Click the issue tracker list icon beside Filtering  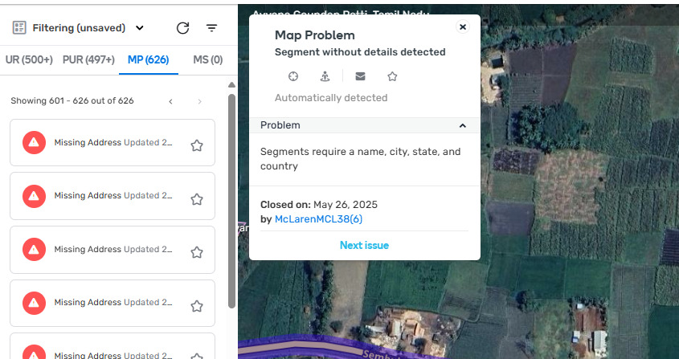tap(19, 28)
